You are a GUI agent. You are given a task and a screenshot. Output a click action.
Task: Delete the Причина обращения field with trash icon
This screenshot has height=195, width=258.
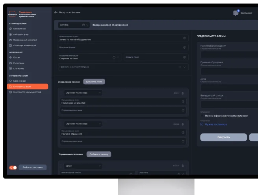(x=183, y=124)
